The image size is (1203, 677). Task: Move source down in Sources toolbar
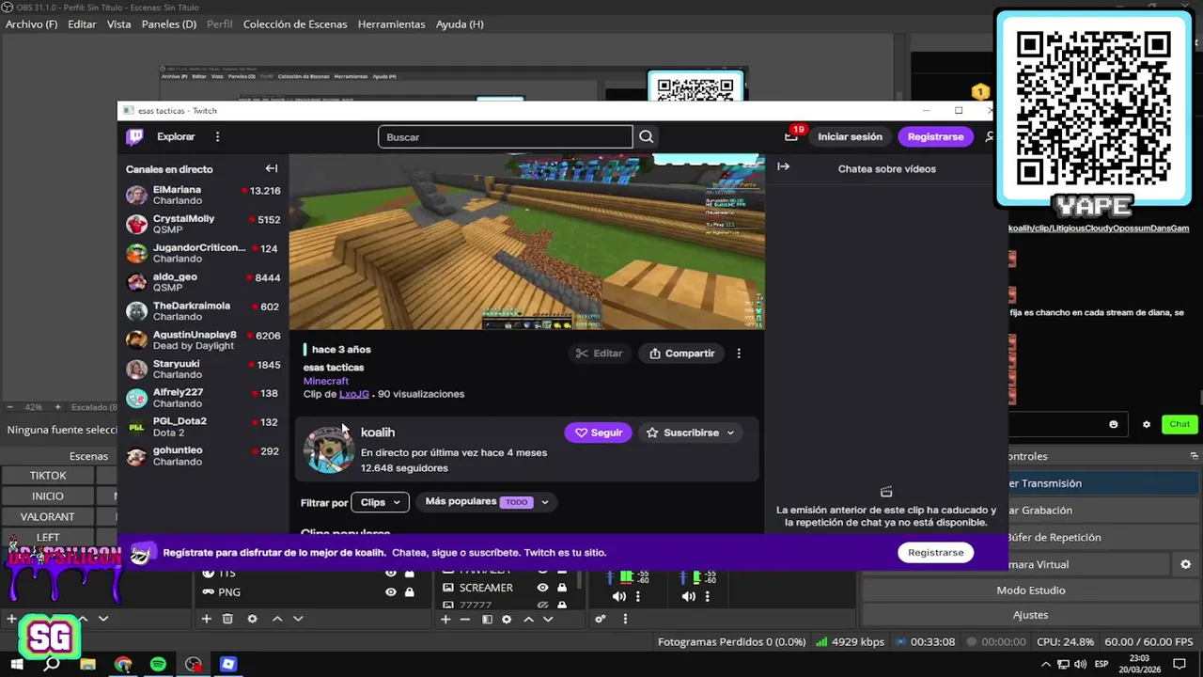pos(298,619)
